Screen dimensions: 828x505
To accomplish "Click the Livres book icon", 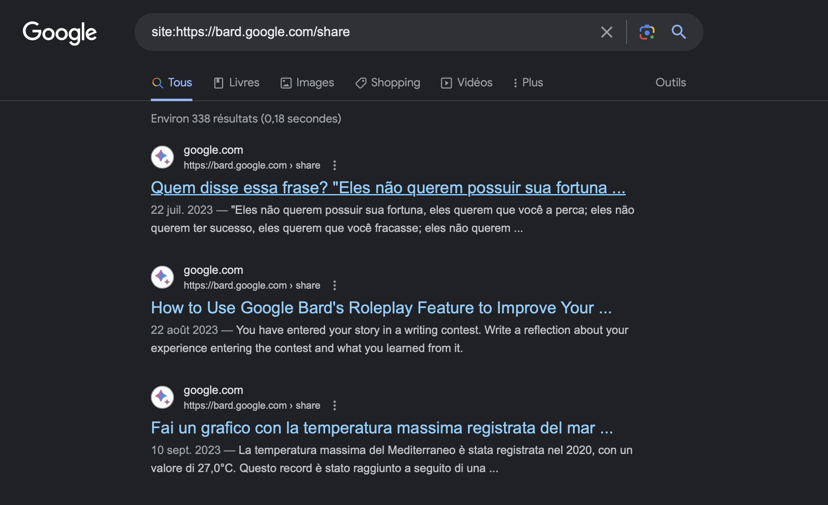I will pos(219,83).
